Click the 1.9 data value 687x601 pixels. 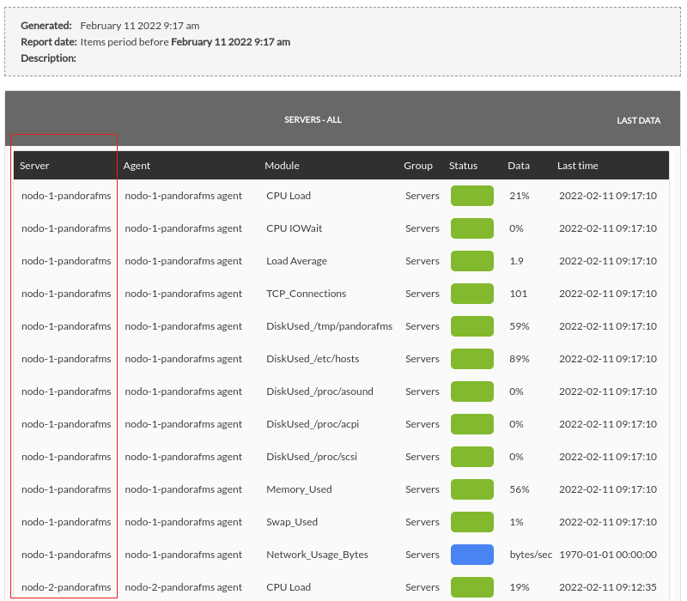[516, 261]
